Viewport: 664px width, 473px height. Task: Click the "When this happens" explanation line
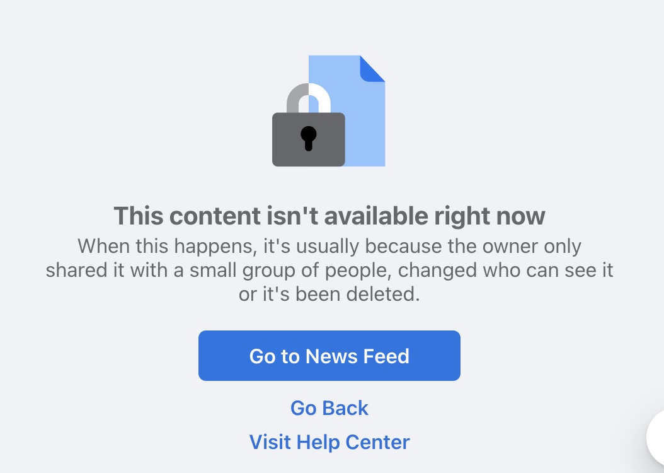click(x=329, y=246)
